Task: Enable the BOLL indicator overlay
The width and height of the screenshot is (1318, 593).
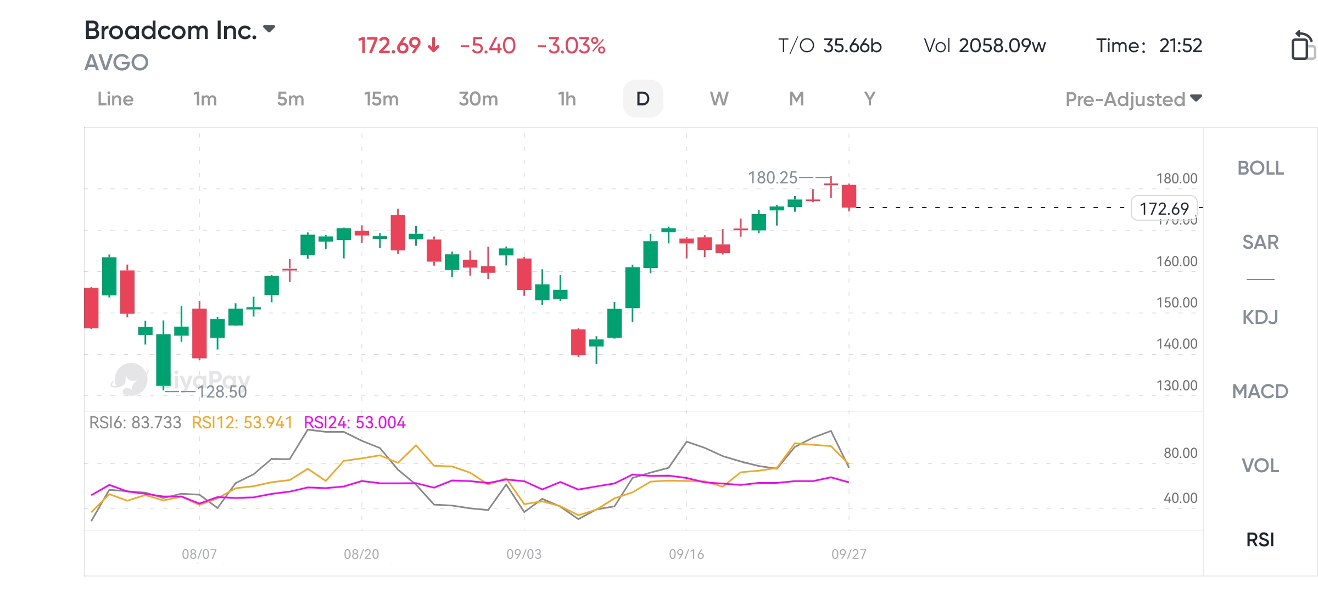Action: (x=1260, y=168)
